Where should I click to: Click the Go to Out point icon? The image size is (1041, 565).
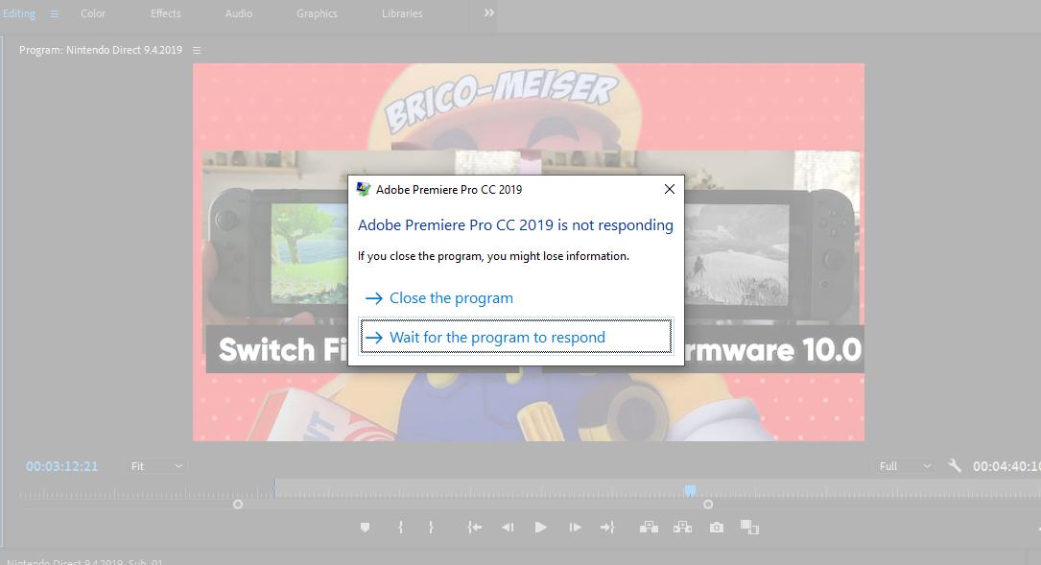[607, 528]
